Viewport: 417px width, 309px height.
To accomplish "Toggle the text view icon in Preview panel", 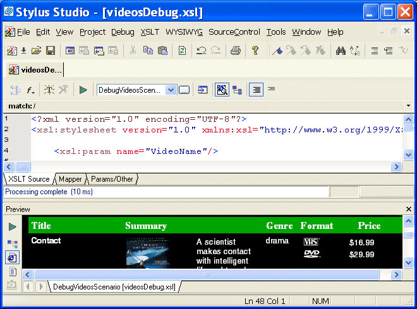I will [x=13, y=272].
